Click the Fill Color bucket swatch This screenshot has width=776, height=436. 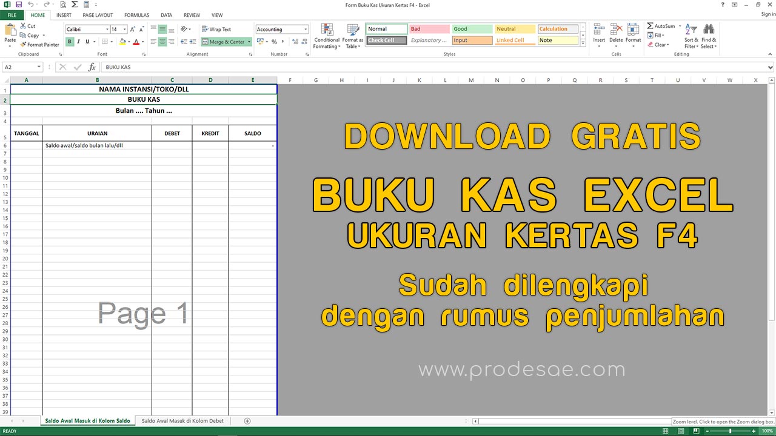pos(122,42)
